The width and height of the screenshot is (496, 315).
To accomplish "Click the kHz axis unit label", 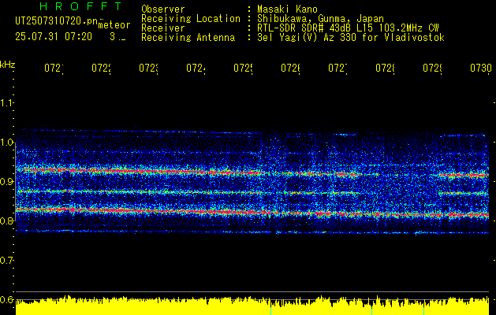I will (8, 65).
